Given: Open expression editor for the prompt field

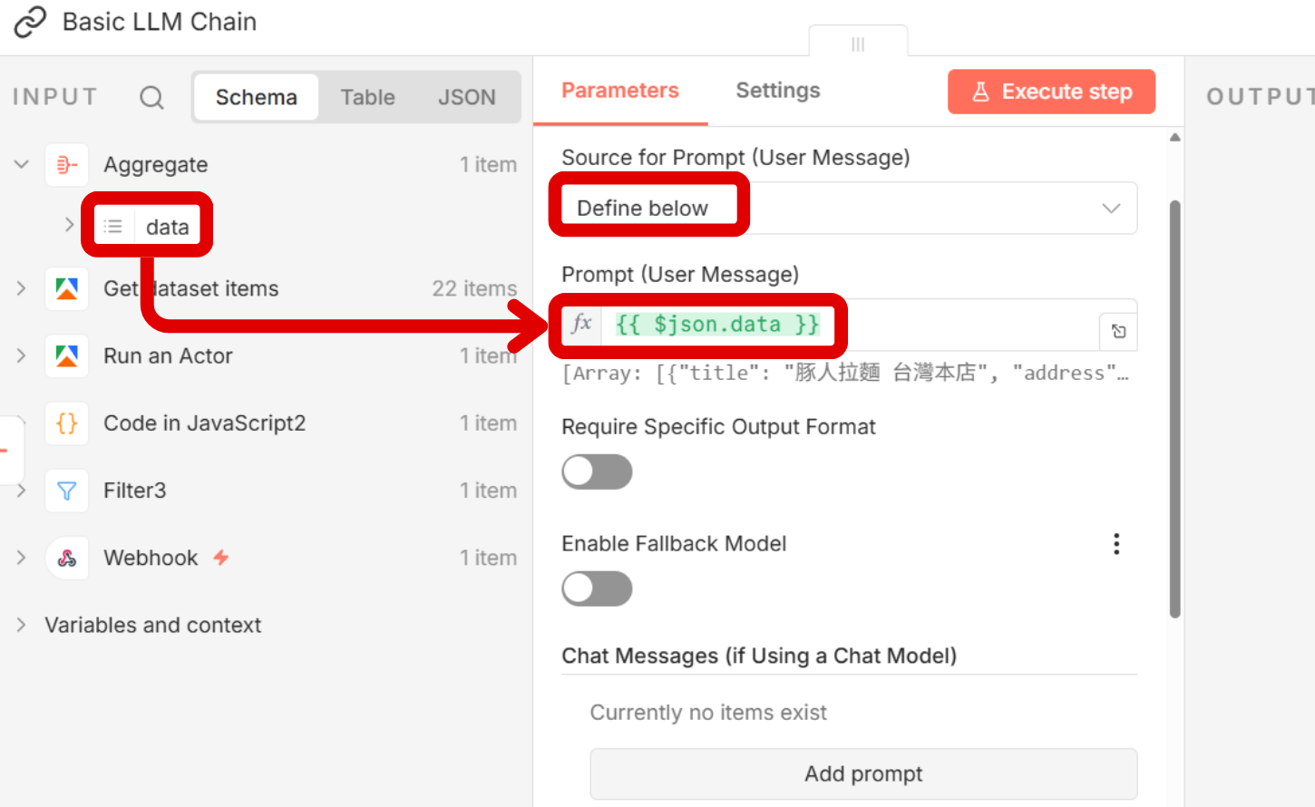Looking at the screenshot, I should 1118,332.
